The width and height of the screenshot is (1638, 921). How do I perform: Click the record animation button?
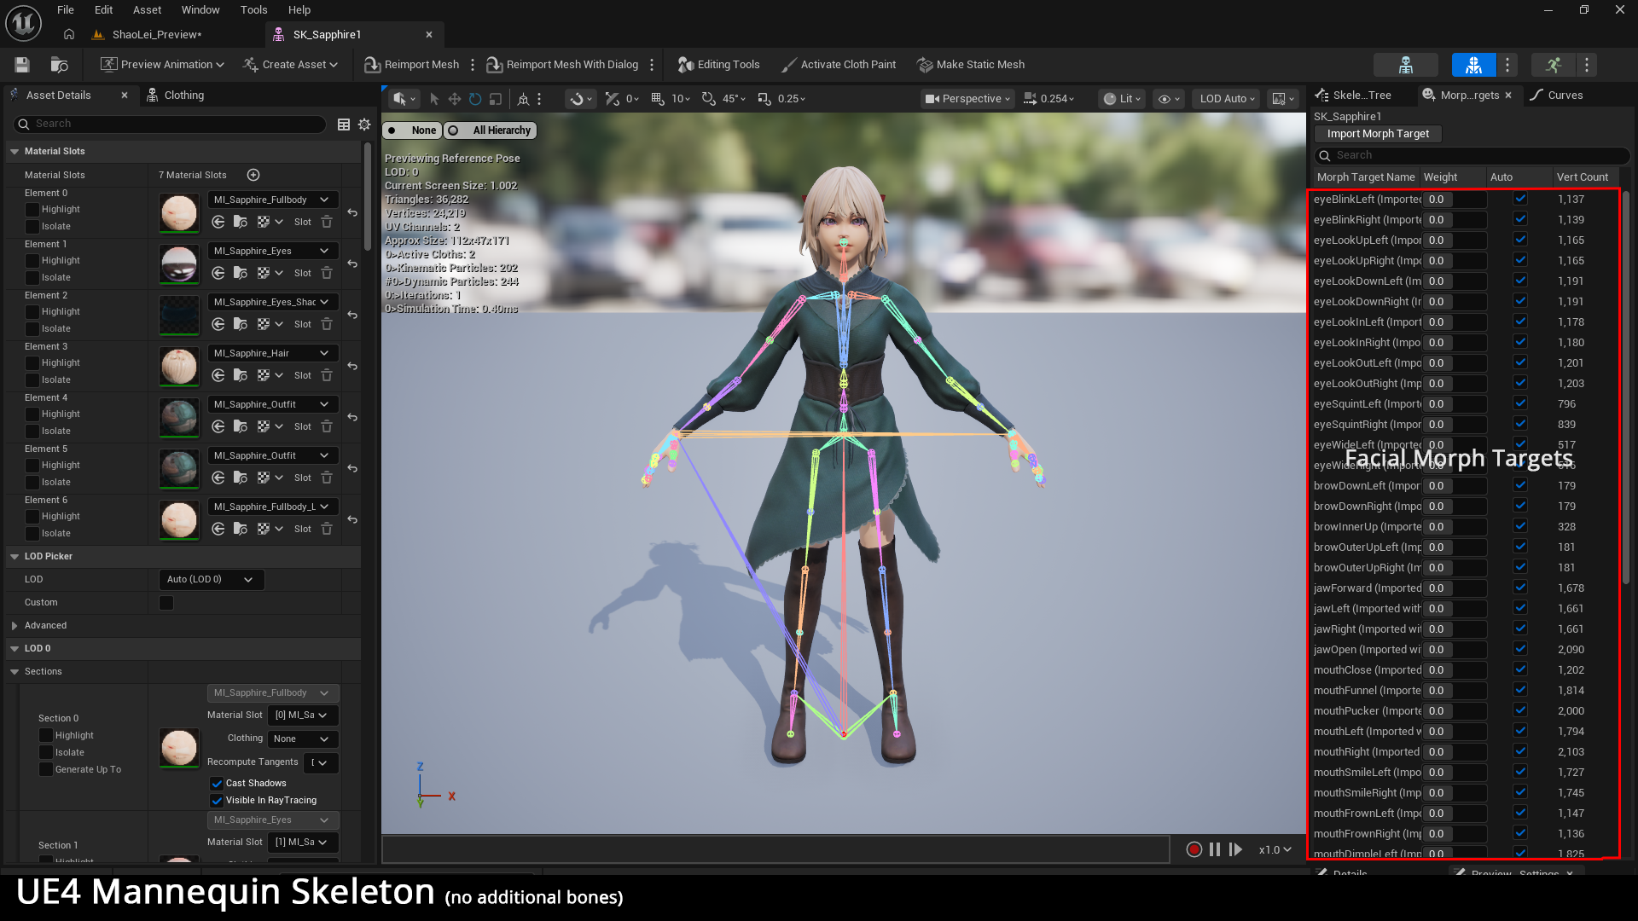coord(1194,849)
